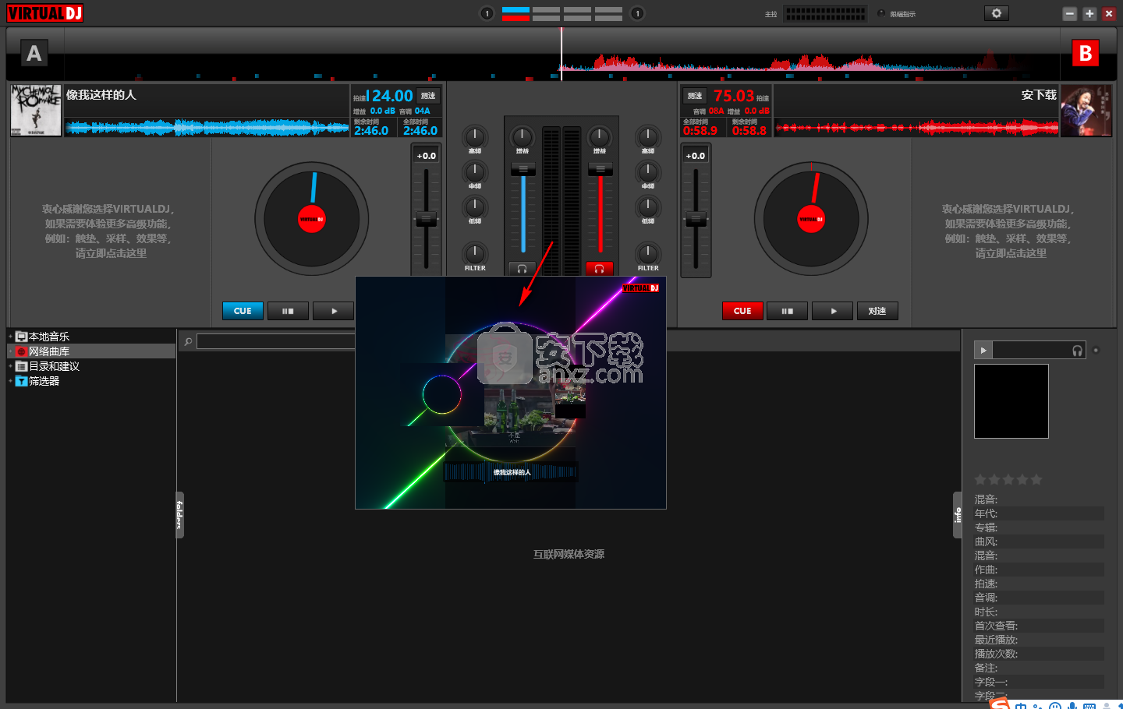1123x709 pixels.
Task: Click the 测速 tap button on deck A
Action: [428, 96]
